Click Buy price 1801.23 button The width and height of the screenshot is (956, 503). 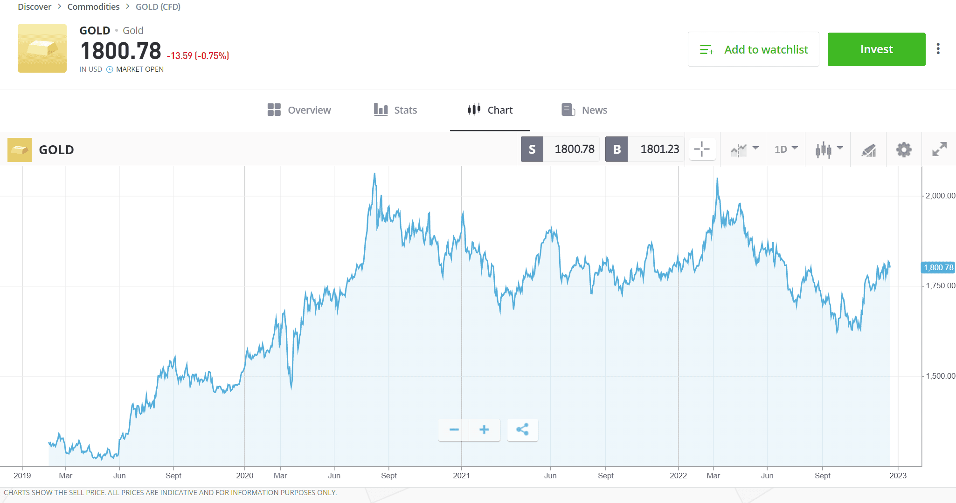(644, 149)
